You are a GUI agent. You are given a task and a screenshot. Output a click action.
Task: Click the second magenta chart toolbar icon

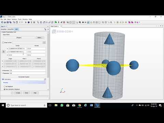pyautogui.click(x=132, y=22)
